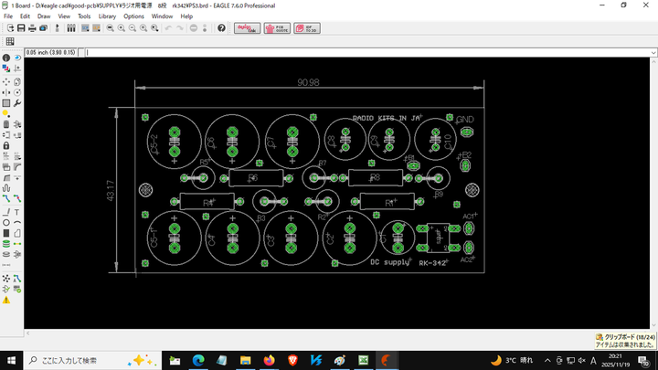Click the Print icon in the toolbar
Viewport: 658px width, 370px height.
[32, 28]
